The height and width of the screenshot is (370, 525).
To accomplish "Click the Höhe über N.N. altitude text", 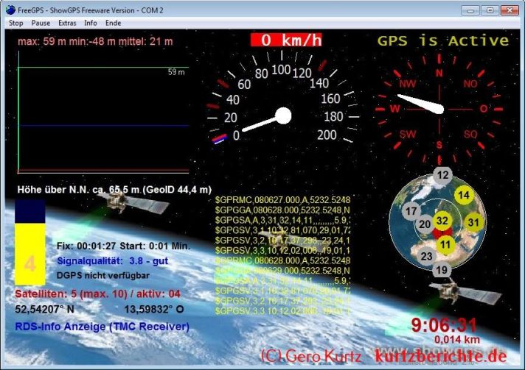I will pyautogui.click(x=114, y=190).
